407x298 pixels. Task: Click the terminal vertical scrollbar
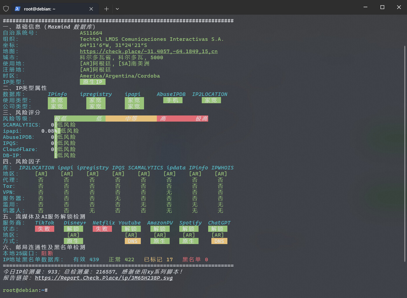[405, 153]
